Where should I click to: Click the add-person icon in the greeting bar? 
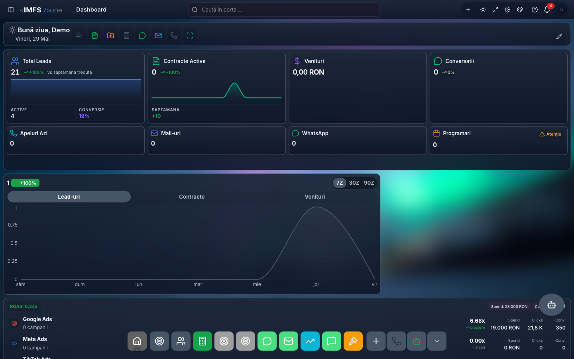pos(79,36)
